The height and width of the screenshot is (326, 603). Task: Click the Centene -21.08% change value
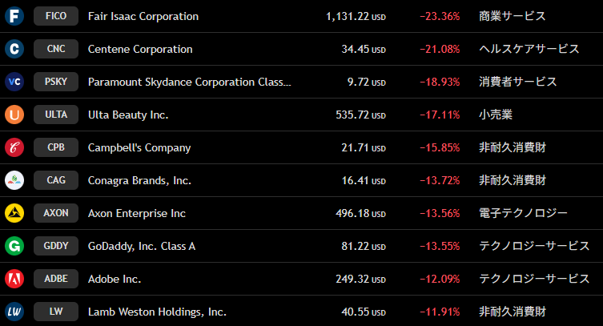(x=440, y=49)
